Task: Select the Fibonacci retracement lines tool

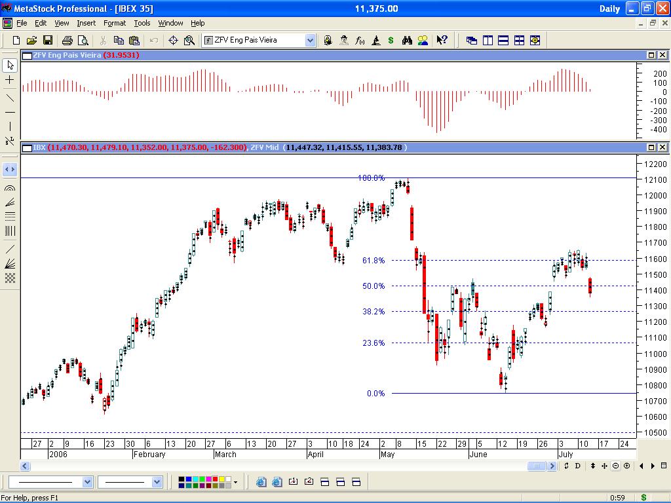Action: click(x=10, y=216)
